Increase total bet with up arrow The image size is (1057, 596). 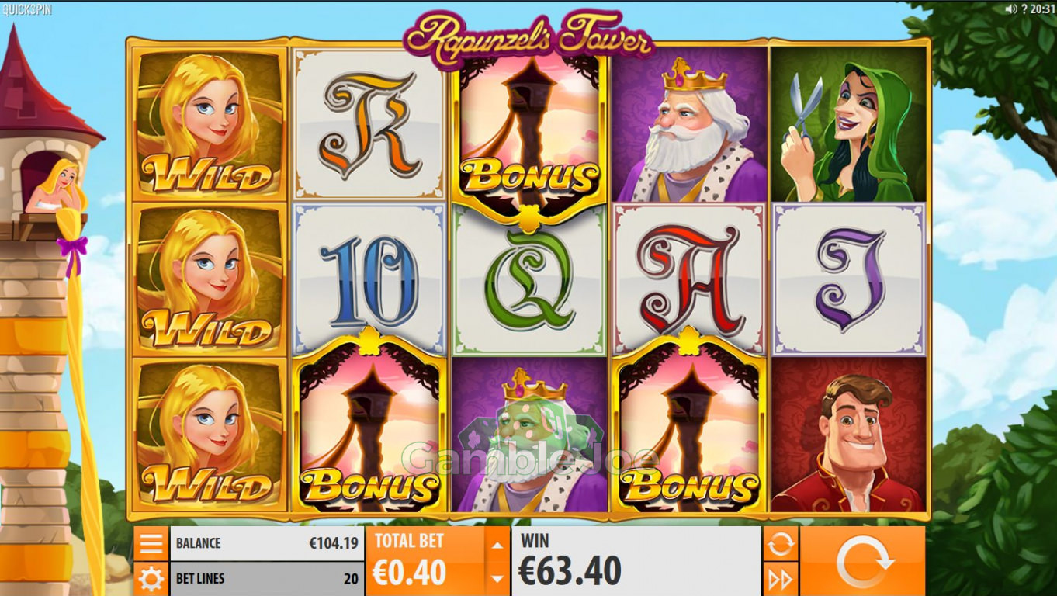[496, 545]
